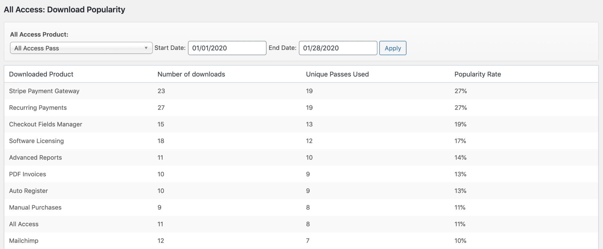Select the Manual Purchases row
The height and width of the screenshot is (249, 603).
pos(35,207)
